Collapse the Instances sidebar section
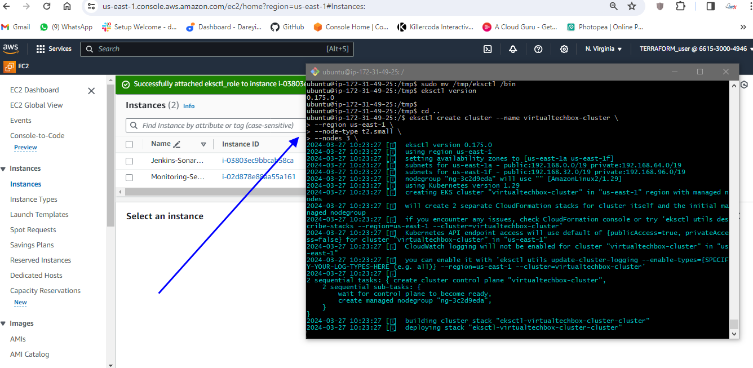The width and height of the screenshot is (753, 368). pyautogui.click(x=3, y=169)
